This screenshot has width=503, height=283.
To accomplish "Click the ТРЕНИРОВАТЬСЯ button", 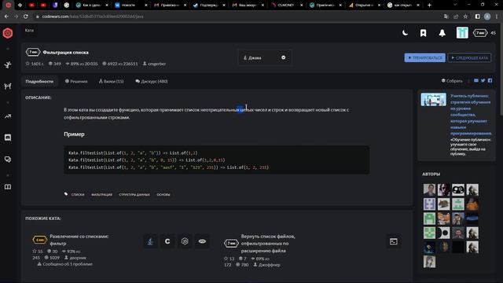I will point(424,57).
